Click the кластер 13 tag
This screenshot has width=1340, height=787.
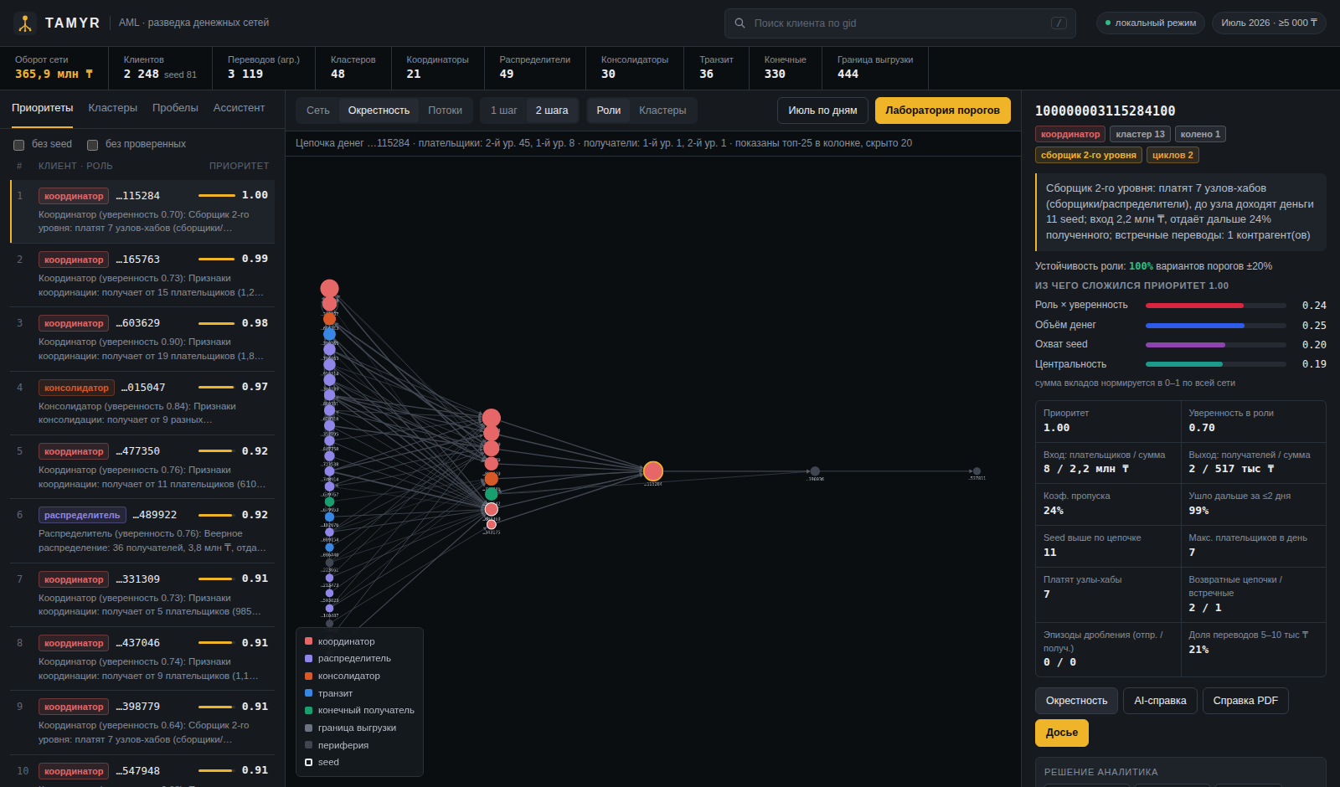click(1140, 134)
